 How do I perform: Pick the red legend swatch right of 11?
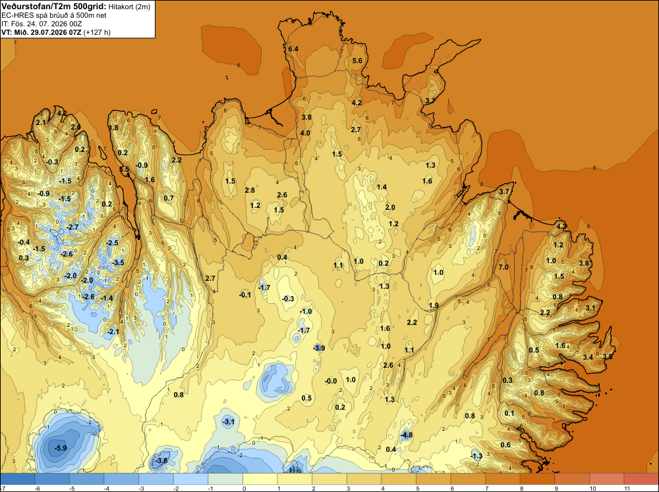coord(641,479)
